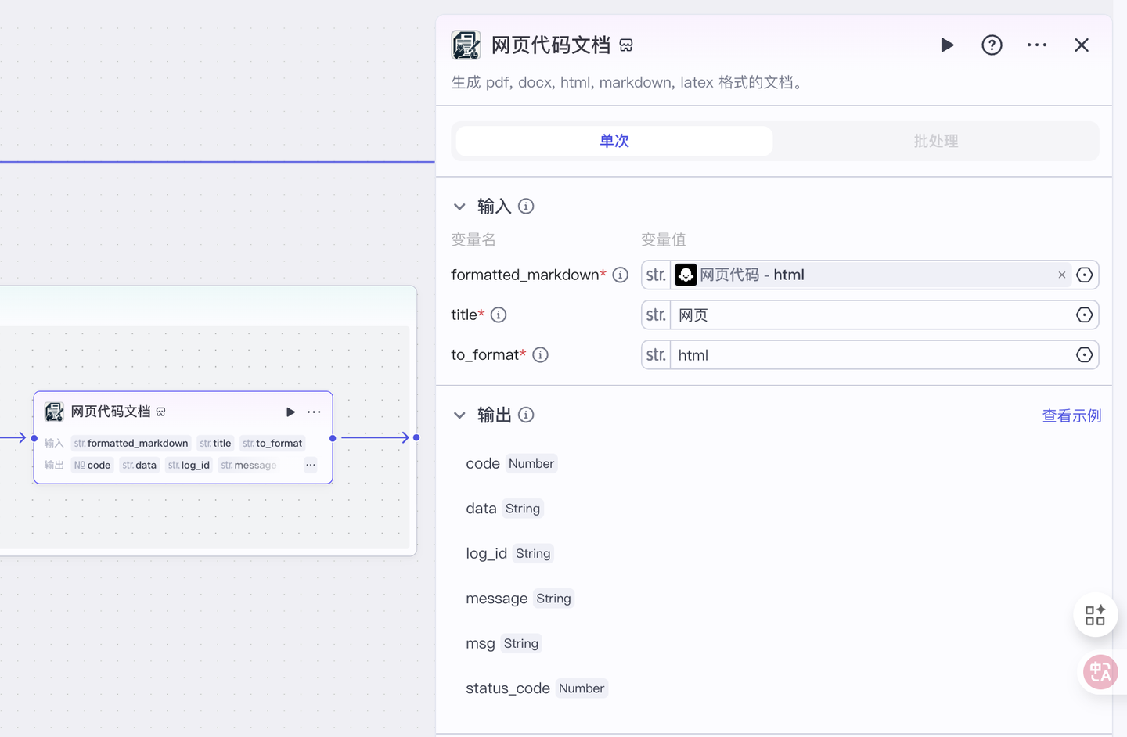Screen dimensions: 1127x737
Task: Select the 单次 tab
Action: pyautogui.click(x=614, y=142)
